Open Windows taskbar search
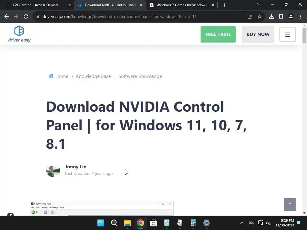The height and width of the screenshot is (230, 307). tap(114, 223)
